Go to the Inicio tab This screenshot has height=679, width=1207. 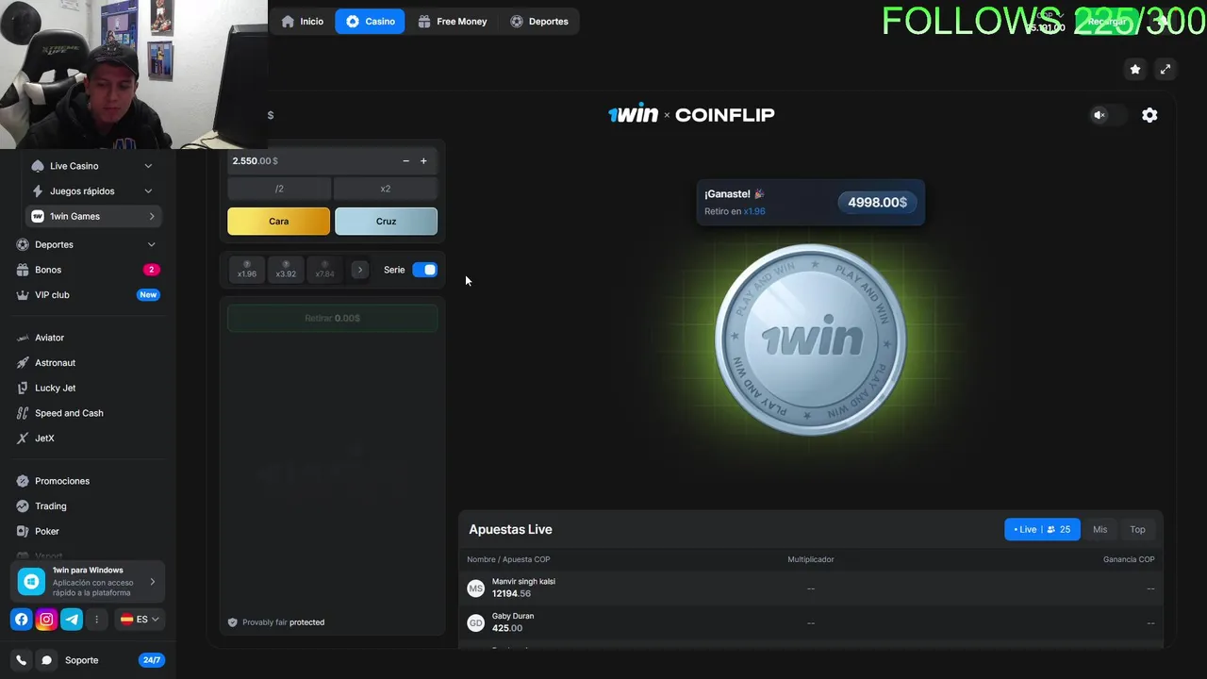[302, 21]
